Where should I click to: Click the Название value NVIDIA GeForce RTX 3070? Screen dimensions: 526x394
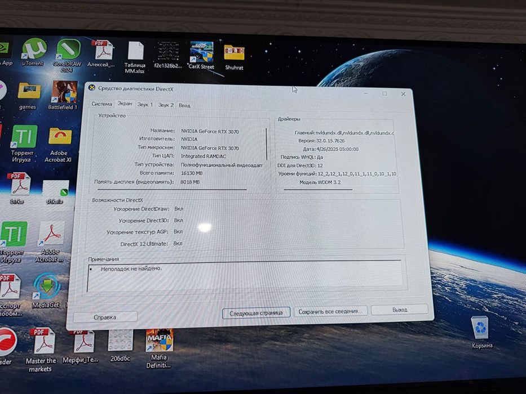pos(210,131)
